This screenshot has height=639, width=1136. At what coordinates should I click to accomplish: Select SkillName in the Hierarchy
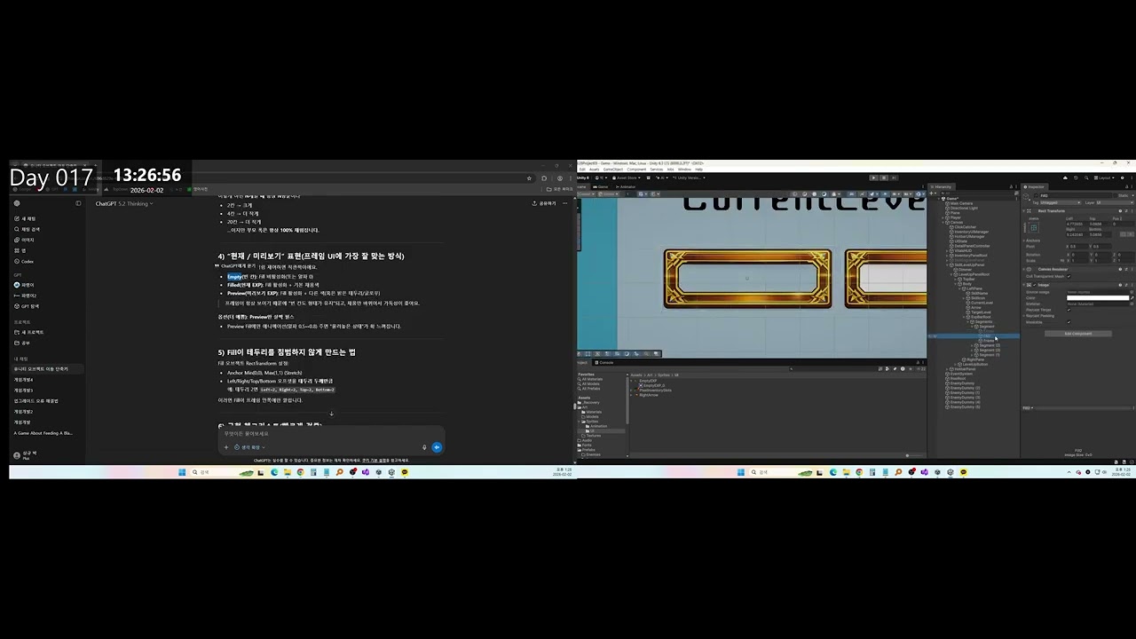coord(977,293)
